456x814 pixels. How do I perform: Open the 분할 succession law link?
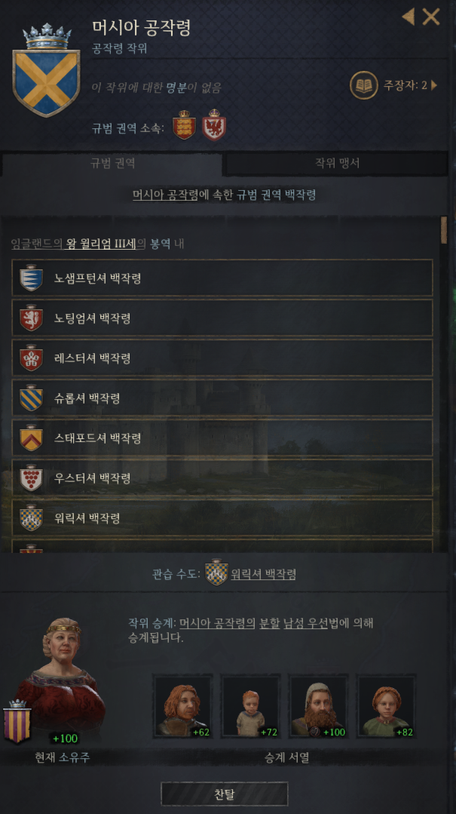269,622
